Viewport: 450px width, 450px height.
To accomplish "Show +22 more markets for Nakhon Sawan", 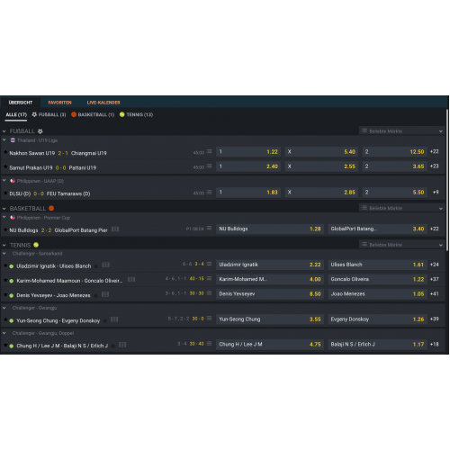I will click(435, 152).
